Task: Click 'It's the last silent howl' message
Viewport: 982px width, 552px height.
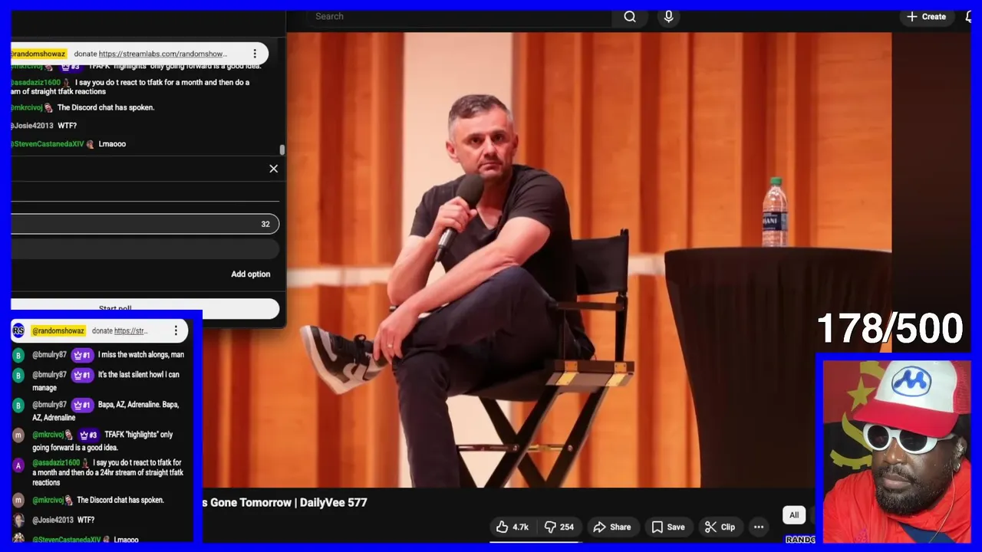Action: tap(106, 381)
